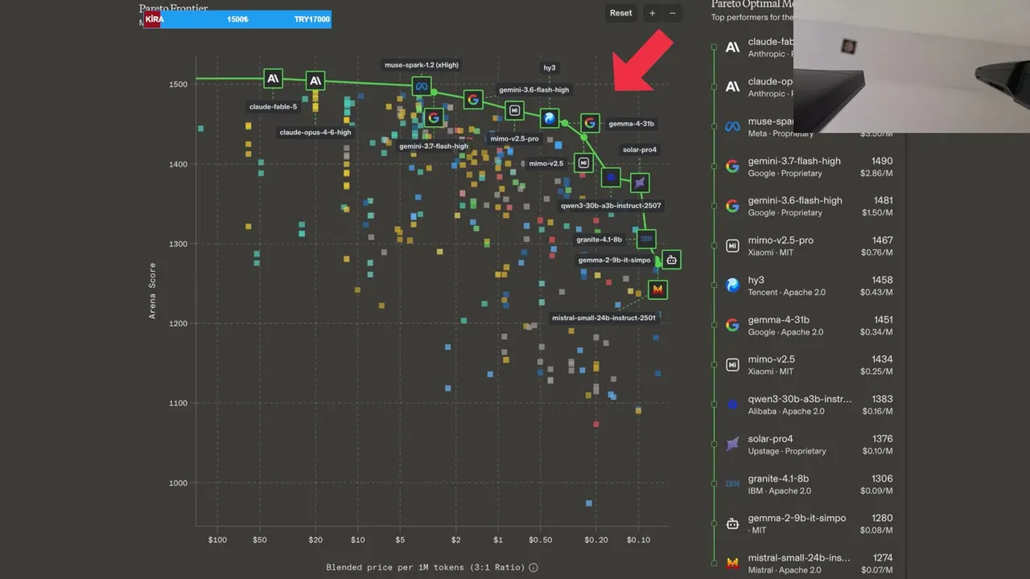Click Upstage logo in the solar-pro4 list row
The width and height of the screenshot is (1030, 579).
coord(732,444)
